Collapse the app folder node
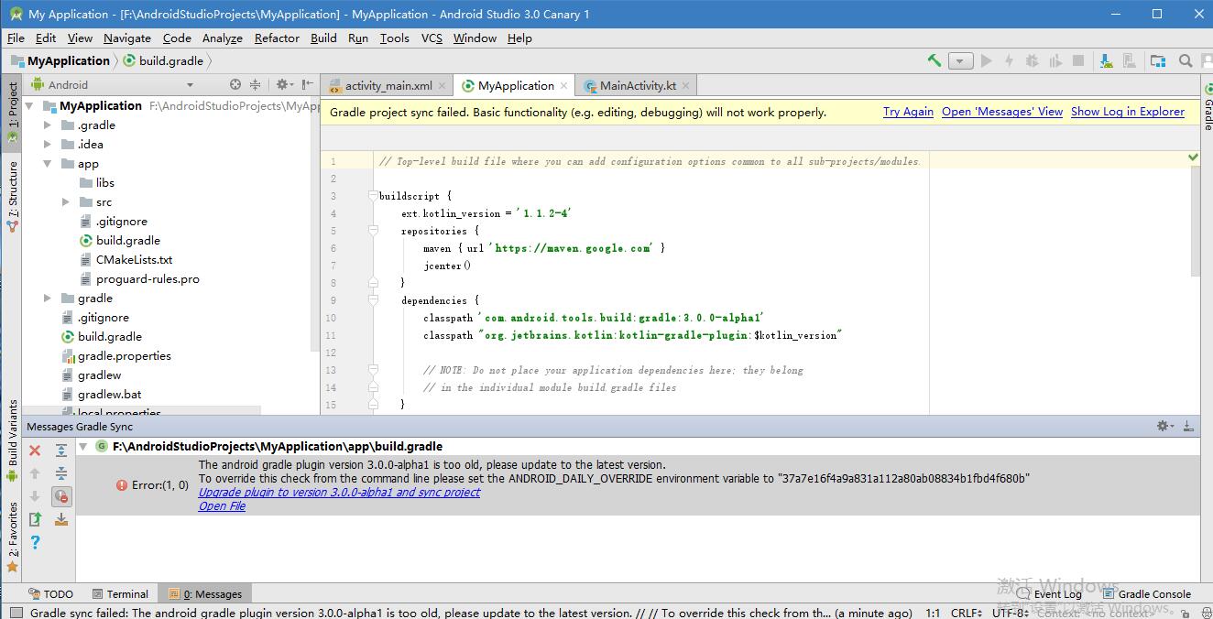Image resolution: width=1213 pixels, height=619 pixels. (48, 164)
